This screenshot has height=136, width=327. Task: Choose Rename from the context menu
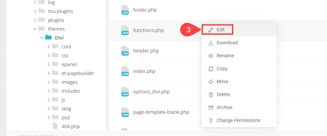[239, 56]
